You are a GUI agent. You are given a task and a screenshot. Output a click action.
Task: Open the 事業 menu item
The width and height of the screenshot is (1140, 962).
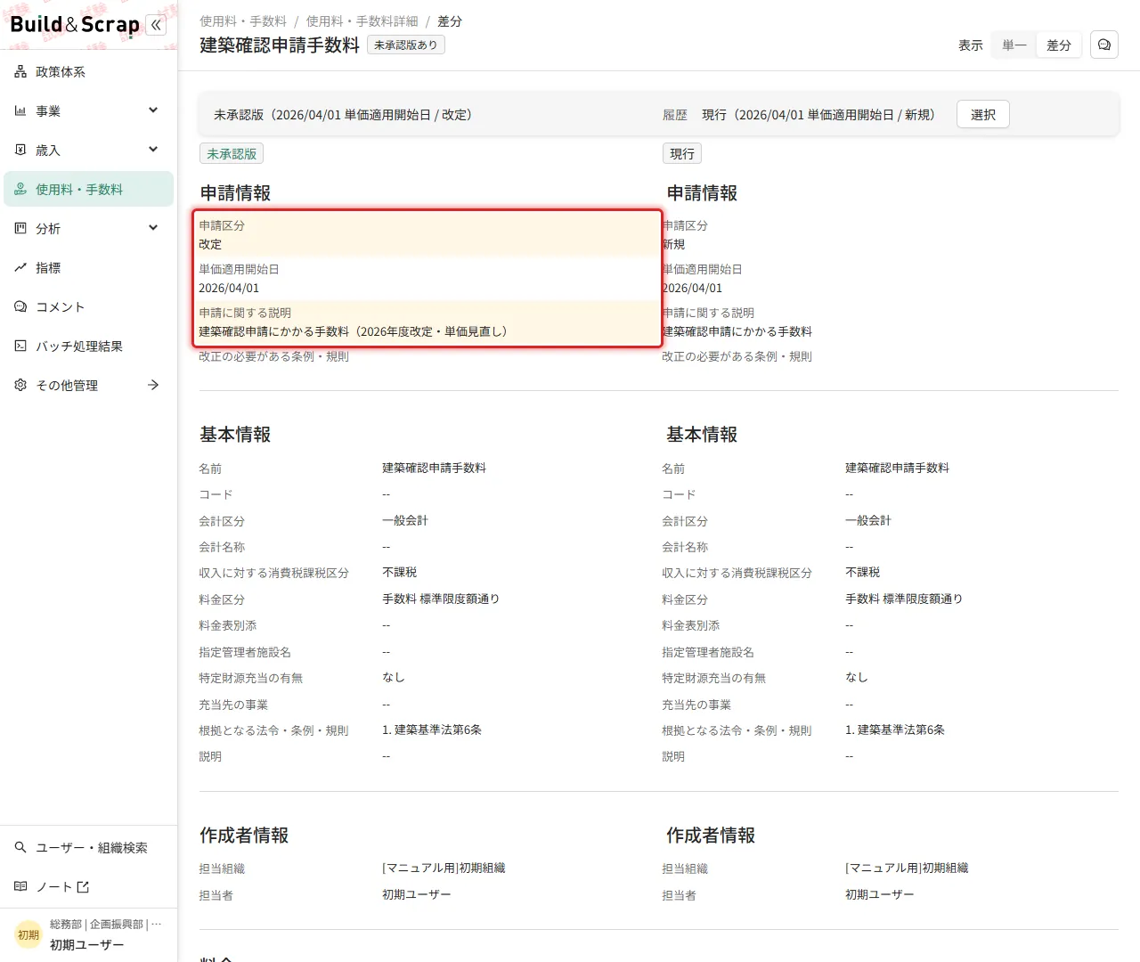pyautogui.click(x=88, y=111)
